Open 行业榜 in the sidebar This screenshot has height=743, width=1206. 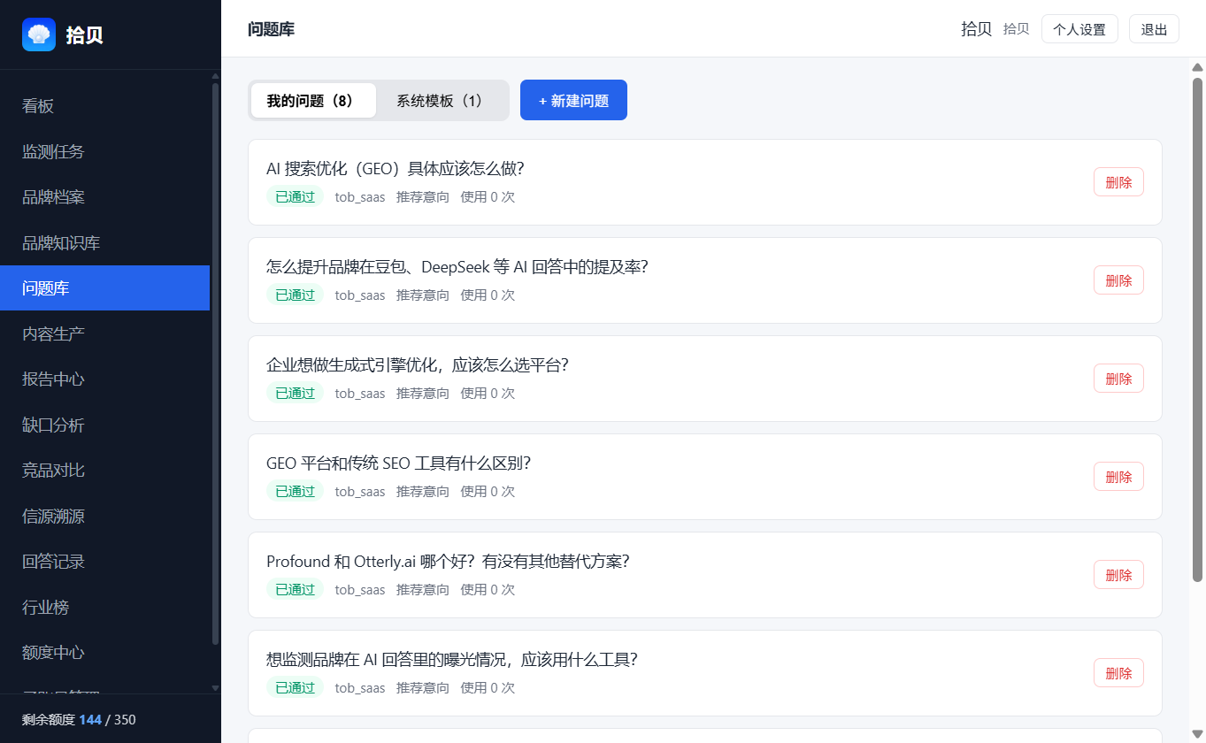pyautogui.click(x=104, y=607)
